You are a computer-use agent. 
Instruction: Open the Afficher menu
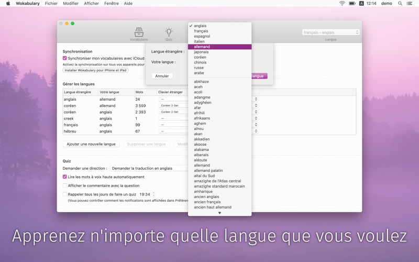[x=91, y=3]
